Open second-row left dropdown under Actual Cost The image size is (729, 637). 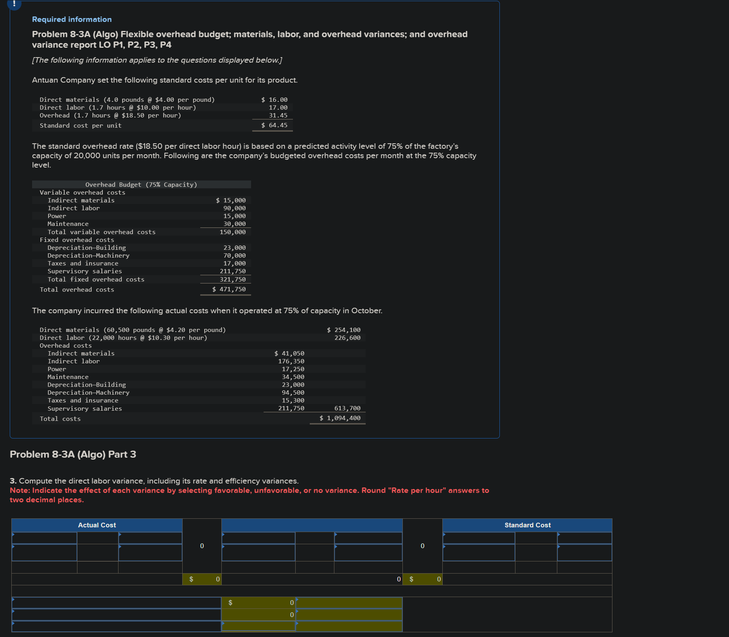(x=44, y=552)
